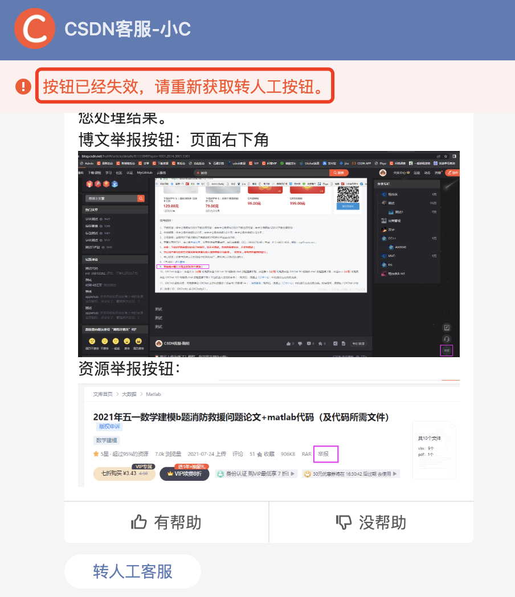Open the dark blog page screenshot image
515x597 pixels.
pyautogui.click(x=269, y=254)
